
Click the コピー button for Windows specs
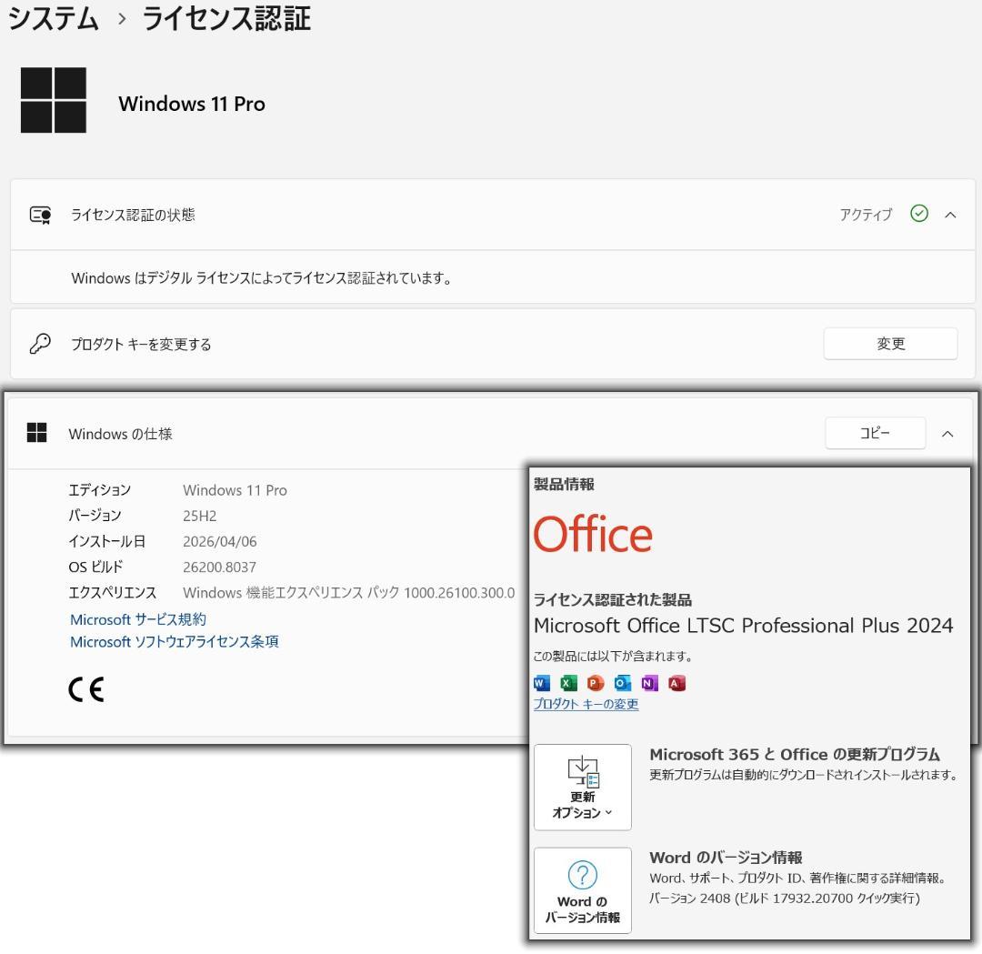point(875,433)
